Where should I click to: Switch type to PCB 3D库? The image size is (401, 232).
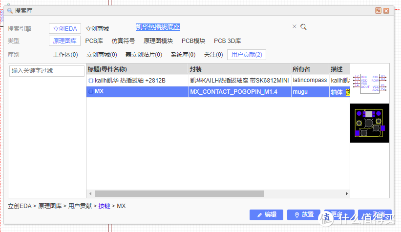(x=227, y=41)
